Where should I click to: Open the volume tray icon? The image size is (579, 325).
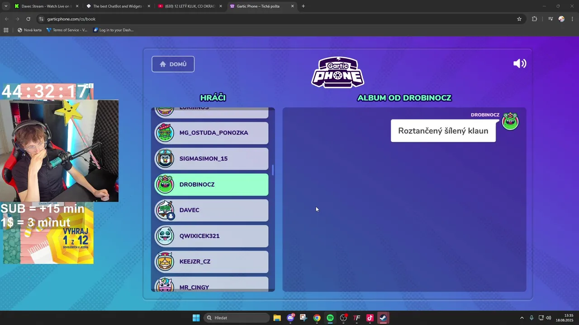click(549, 318)
